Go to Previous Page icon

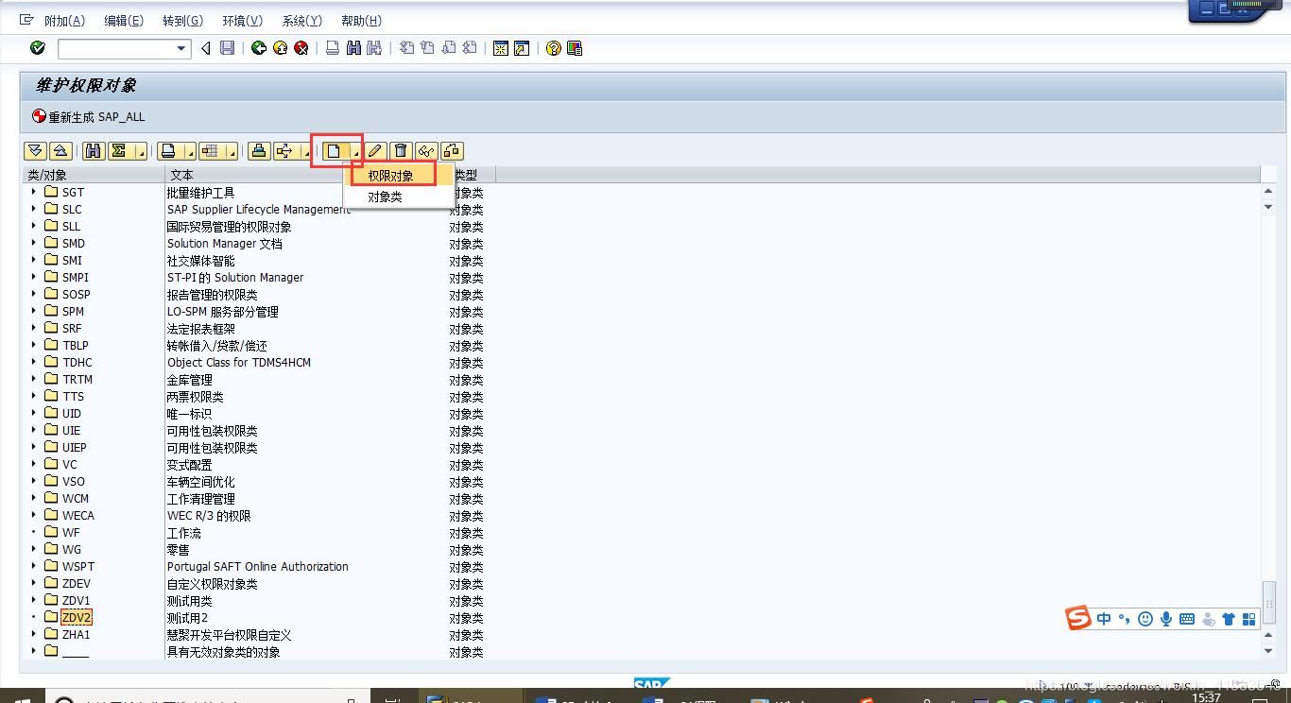click(x=427, y=48)
